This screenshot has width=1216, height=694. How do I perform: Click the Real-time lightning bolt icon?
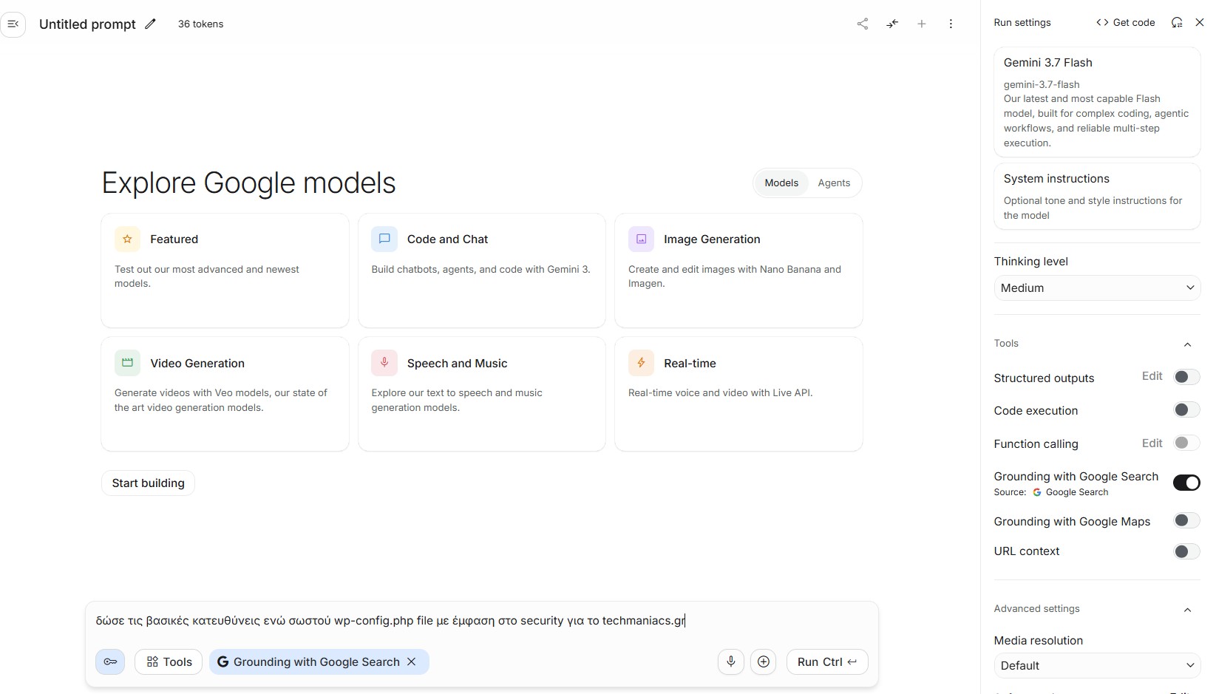pos(641,363)
